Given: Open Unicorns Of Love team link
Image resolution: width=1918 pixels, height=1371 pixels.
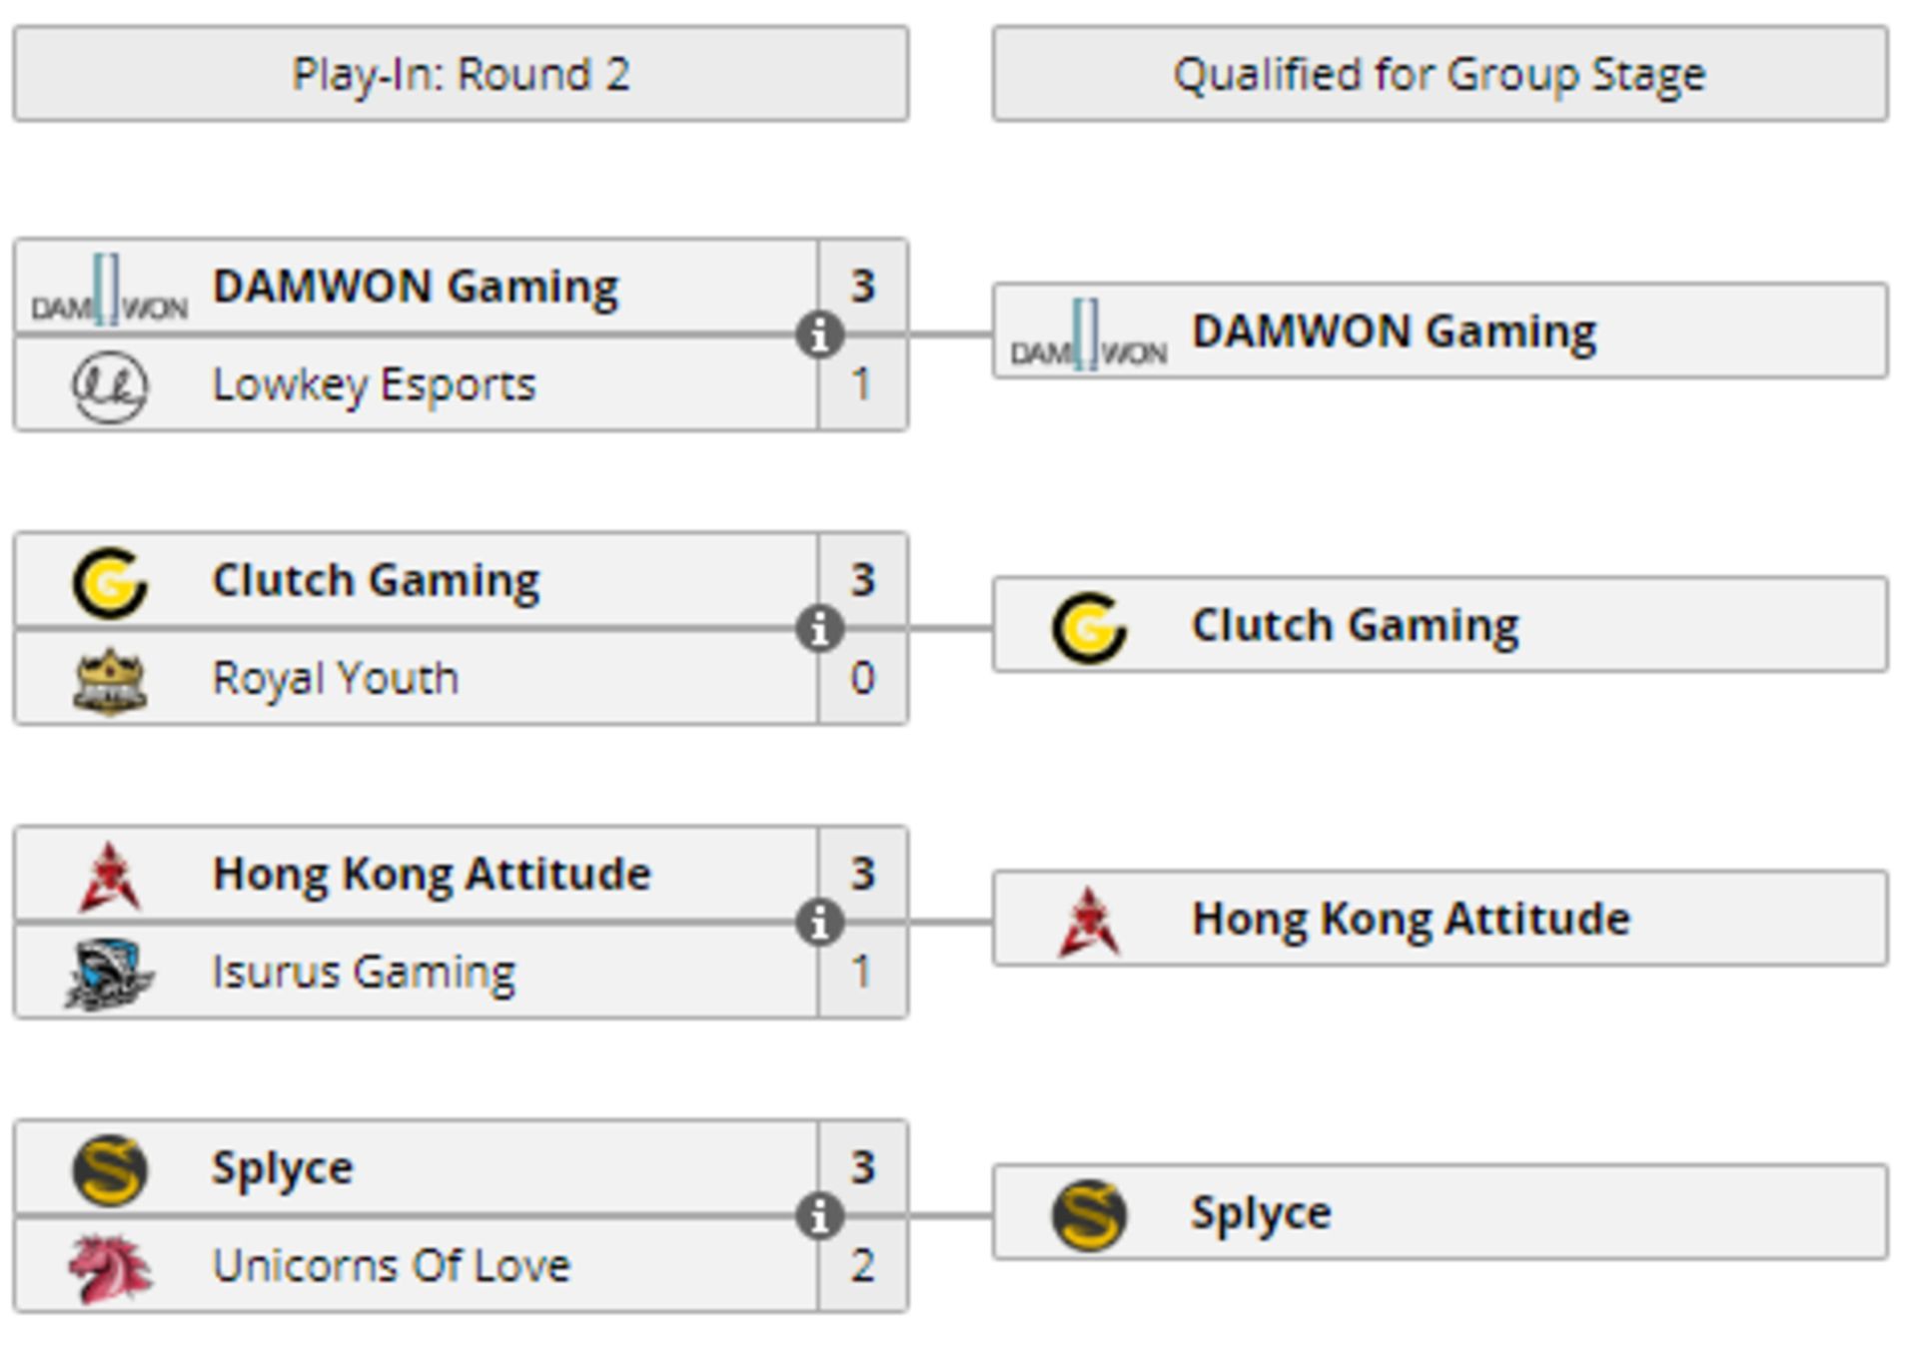Looking at the screenshot, I should (392, 1266).
